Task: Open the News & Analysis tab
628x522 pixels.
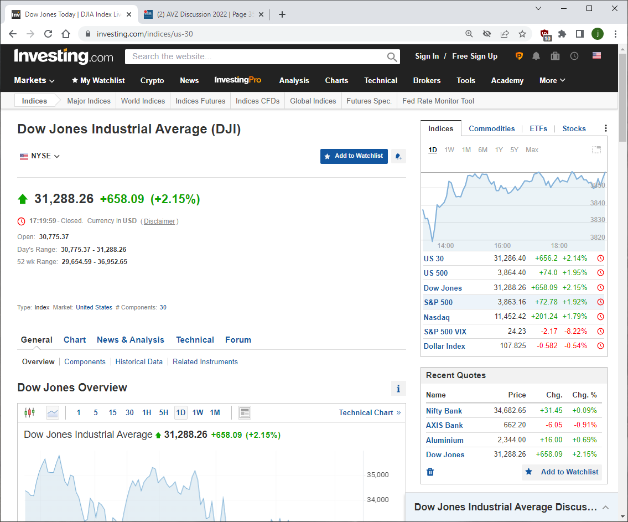Action: click(131, 340)
